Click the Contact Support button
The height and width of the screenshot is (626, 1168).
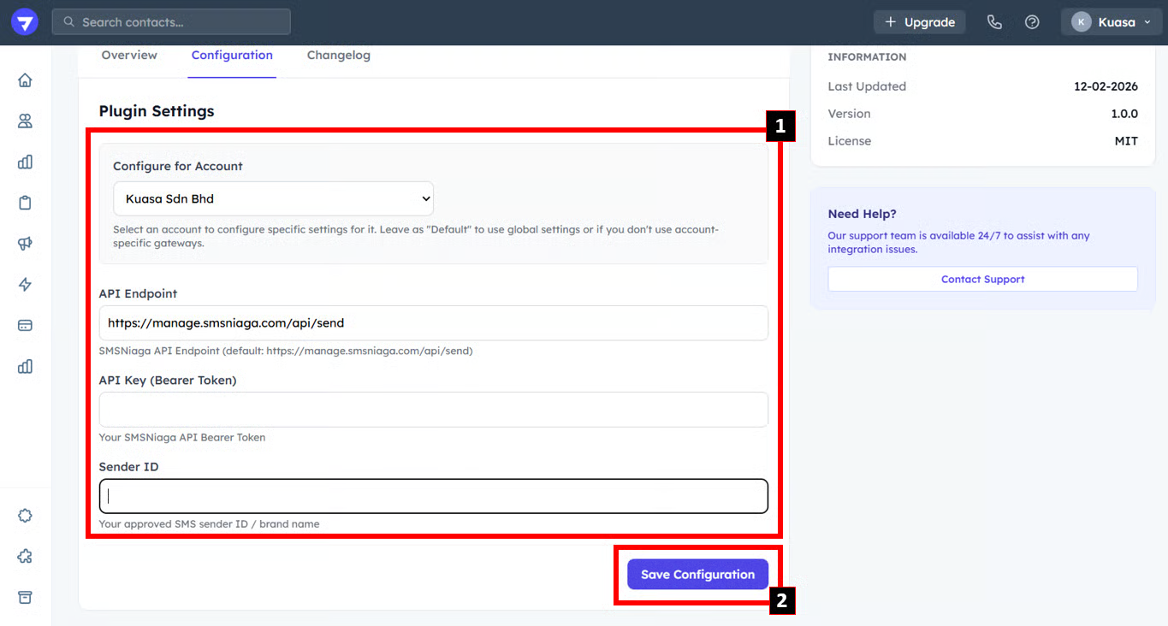pyautogui.click(x=982, y=280)
